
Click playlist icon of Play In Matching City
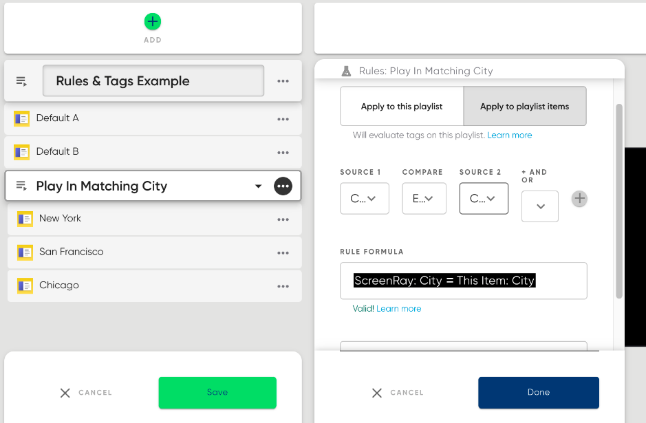pos(21,186)
